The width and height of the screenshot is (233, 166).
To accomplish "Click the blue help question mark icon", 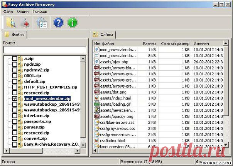I will [x=58, y=23].
